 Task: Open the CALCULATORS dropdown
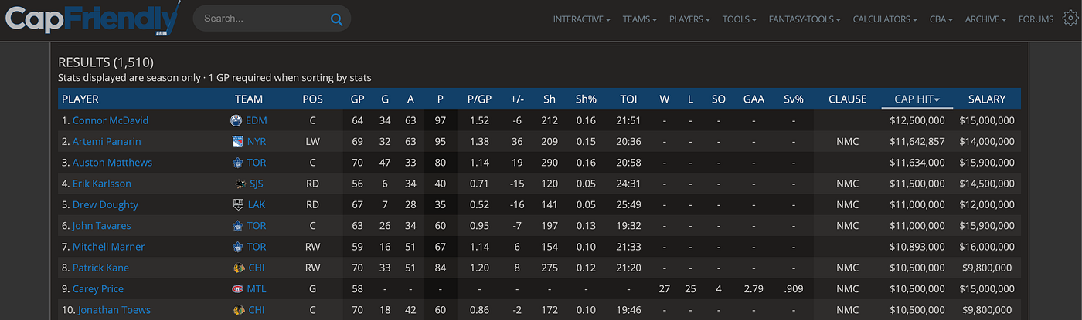pyautogui.click(x=885, y=19)
